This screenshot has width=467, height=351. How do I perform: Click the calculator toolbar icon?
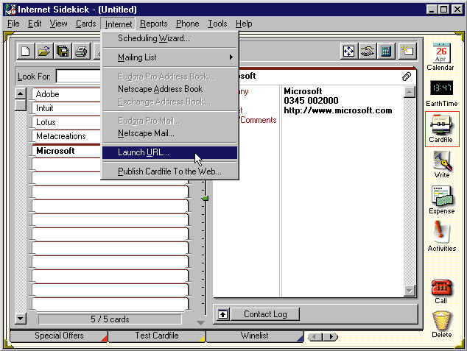385,51
